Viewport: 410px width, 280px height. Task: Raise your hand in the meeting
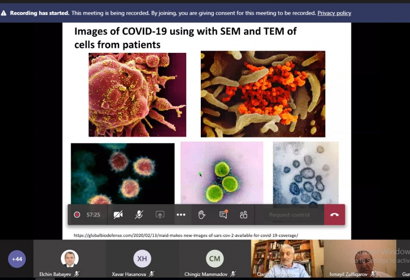click(x=202, y=215)
